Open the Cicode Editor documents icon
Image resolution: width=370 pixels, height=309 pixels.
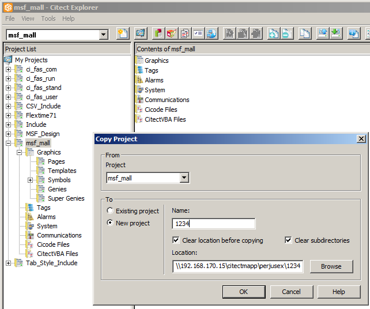[x=185, y=33]
